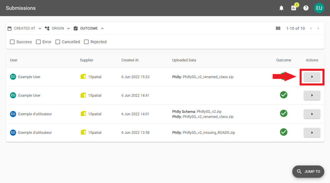Screen dimensions: 330x183
Task: Click the Actions column header
Action: pyautogui.click(x=312, y=60)
